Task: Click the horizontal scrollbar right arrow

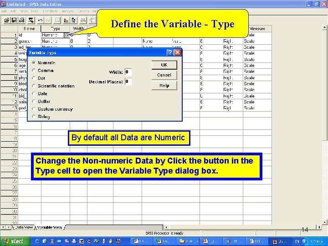Action: [x=319, y=227]
